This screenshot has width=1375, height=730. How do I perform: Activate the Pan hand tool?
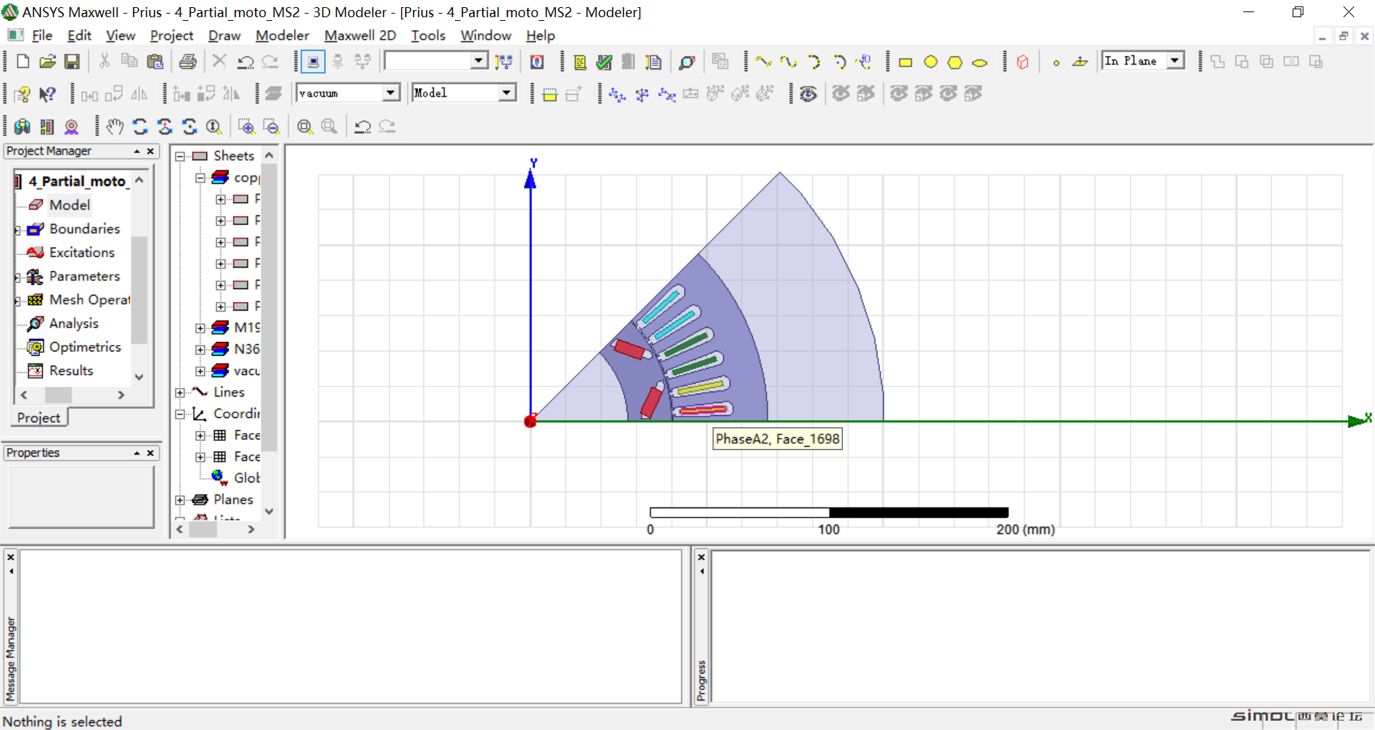click(x=115, y=127)
